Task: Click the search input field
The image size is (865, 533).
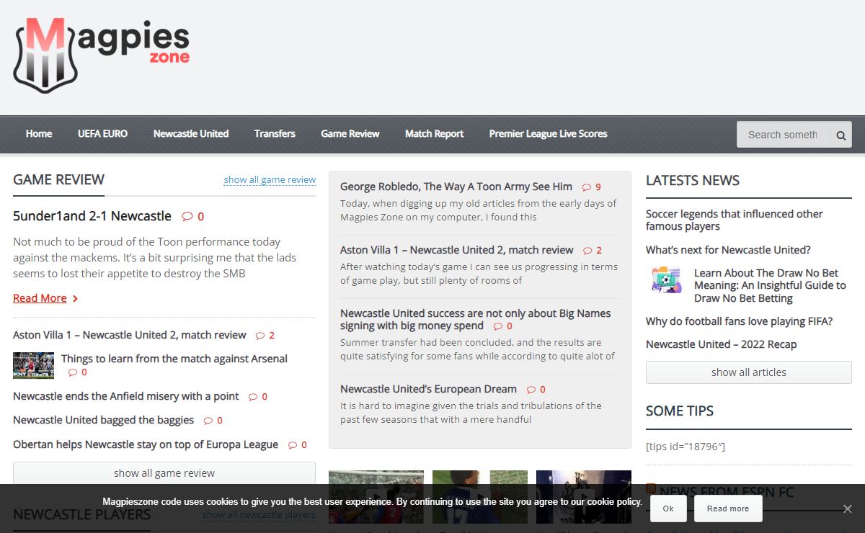Action: (784, 135)
